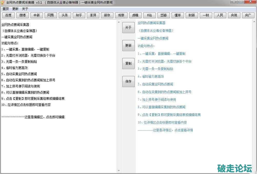Click the large 关于 button in center

pyautogui.click(x=128, y=27)
